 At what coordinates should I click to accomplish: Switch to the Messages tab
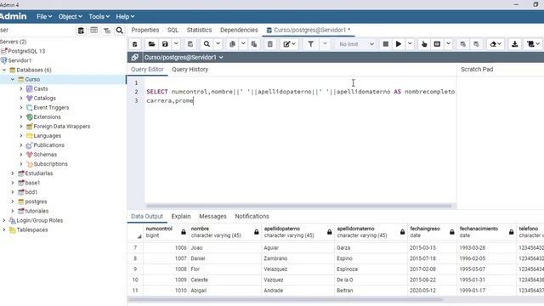click(212, 217)
